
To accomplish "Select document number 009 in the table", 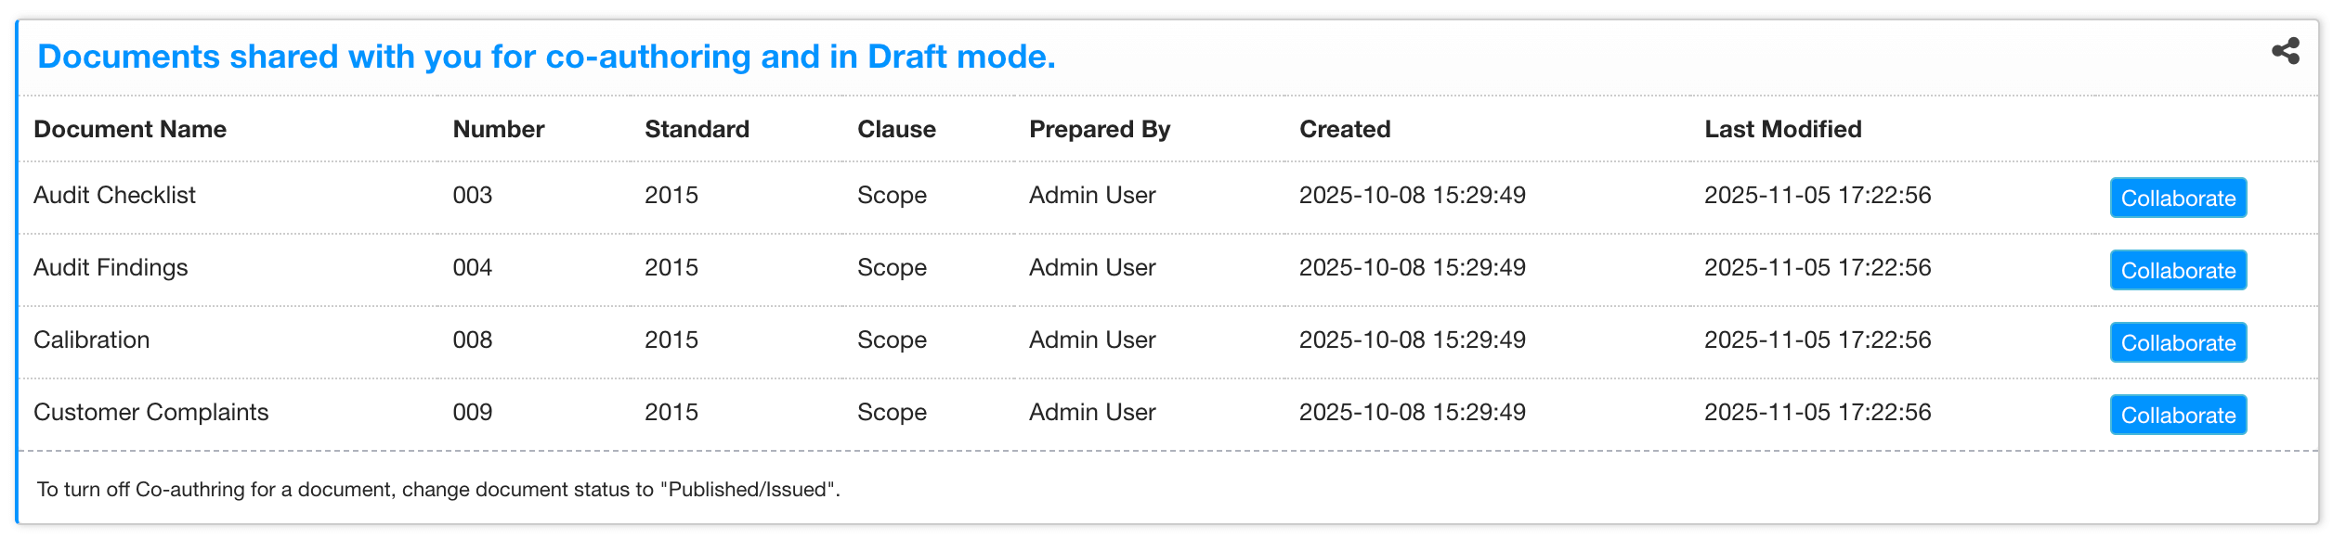I will coord(472,412).
